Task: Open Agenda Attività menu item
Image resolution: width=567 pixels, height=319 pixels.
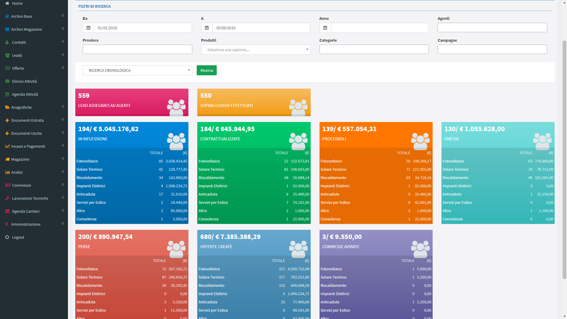Action: pyautogui.click(x=34, y=94)
